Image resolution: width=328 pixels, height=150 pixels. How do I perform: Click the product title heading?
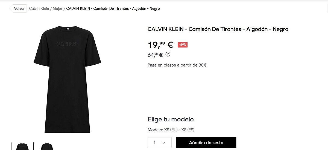(218, 29)
